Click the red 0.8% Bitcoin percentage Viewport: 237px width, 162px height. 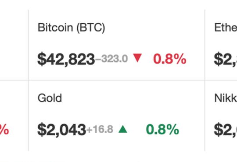pos(170,59)
